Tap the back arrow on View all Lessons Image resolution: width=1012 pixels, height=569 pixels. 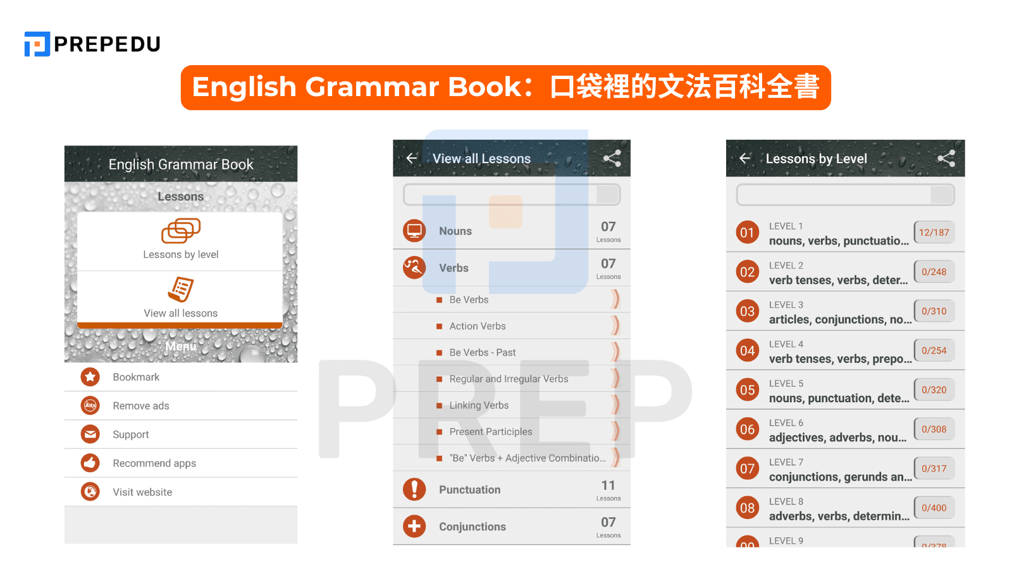point(412,159)
